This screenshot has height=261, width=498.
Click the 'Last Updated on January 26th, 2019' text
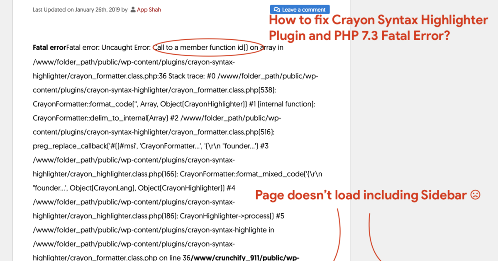76,10
